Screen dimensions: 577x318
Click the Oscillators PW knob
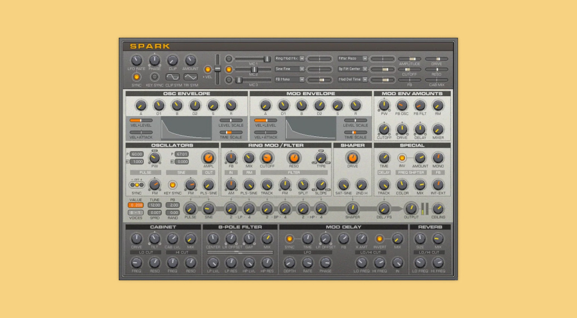click(154, 158)
